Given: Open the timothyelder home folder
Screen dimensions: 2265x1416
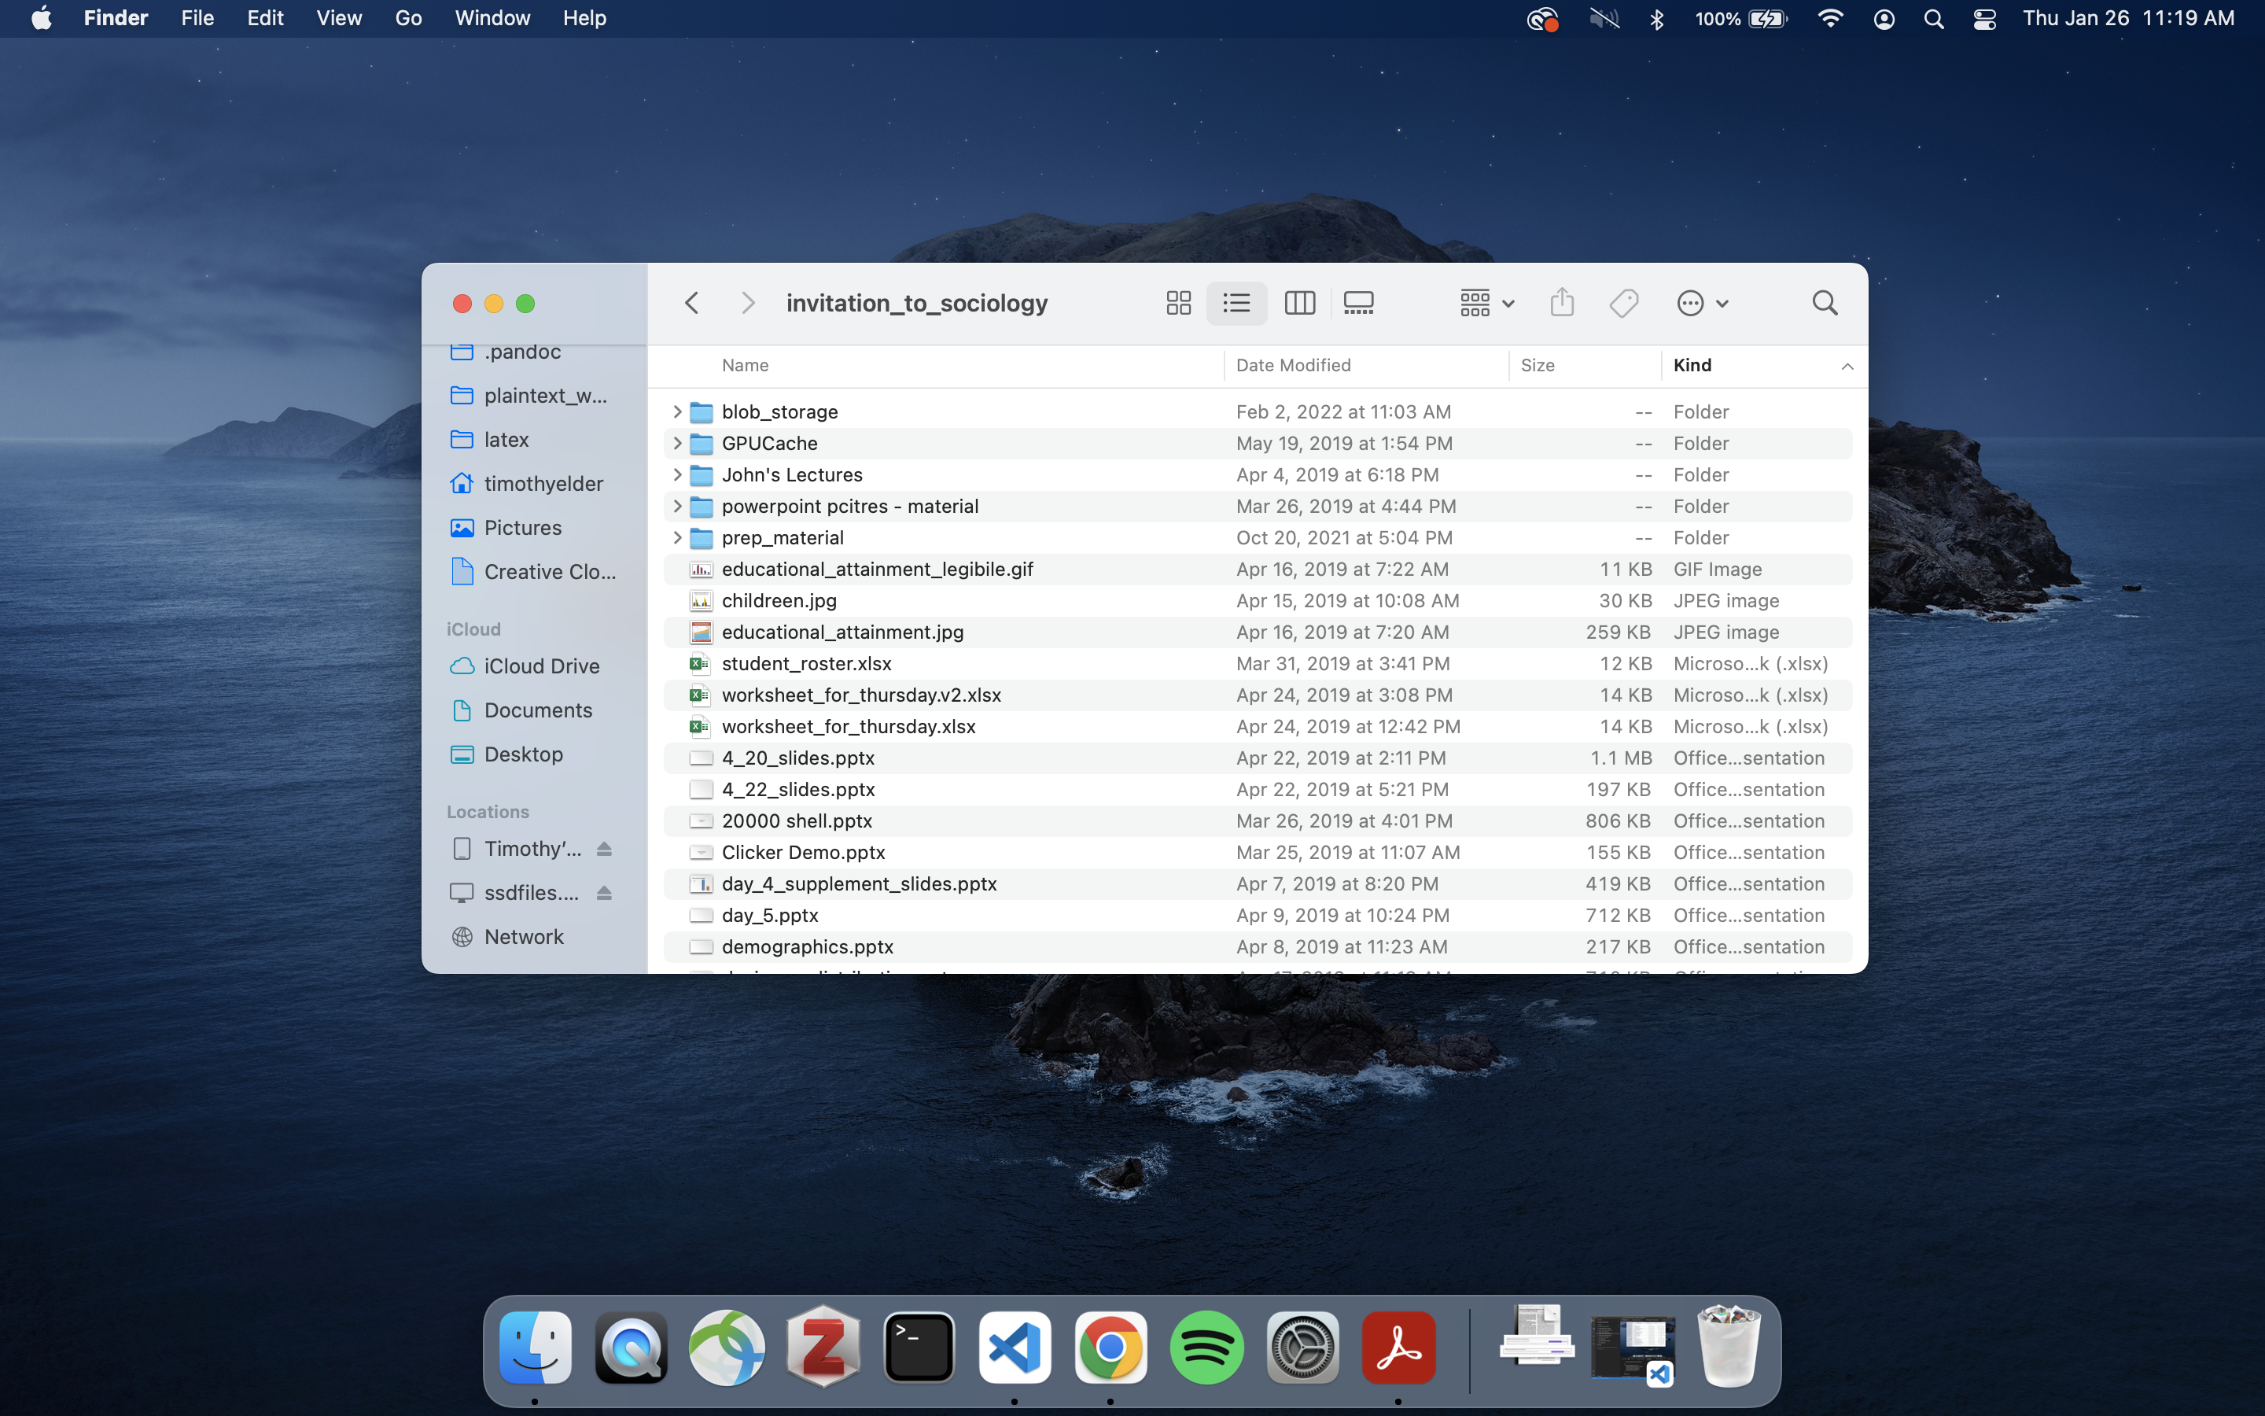Looking at the screenshot, I should tap(527, 483).
